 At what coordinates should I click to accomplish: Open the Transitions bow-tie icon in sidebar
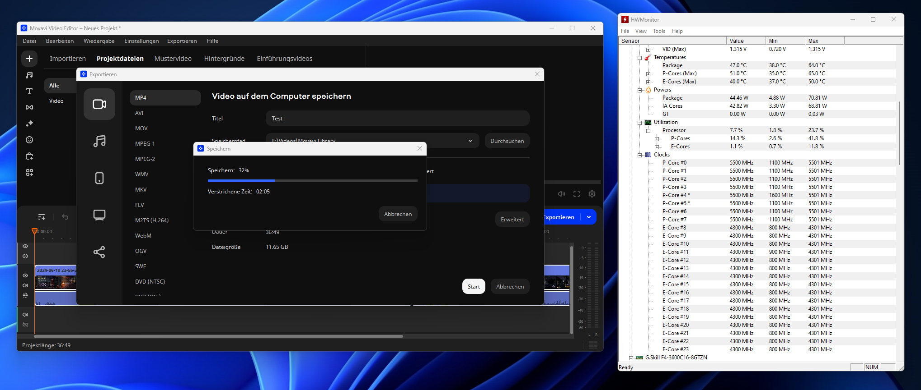click(x=29, y=107)
